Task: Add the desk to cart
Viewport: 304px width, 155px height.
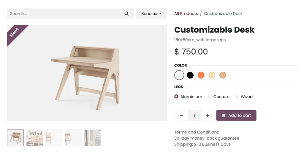Action: [x=236, y=115]
